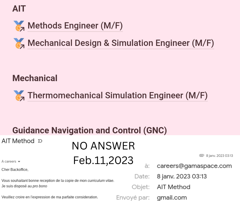Expand the recipient details dropdown arrow
The image size is (240, 201).
pos(19,161)
